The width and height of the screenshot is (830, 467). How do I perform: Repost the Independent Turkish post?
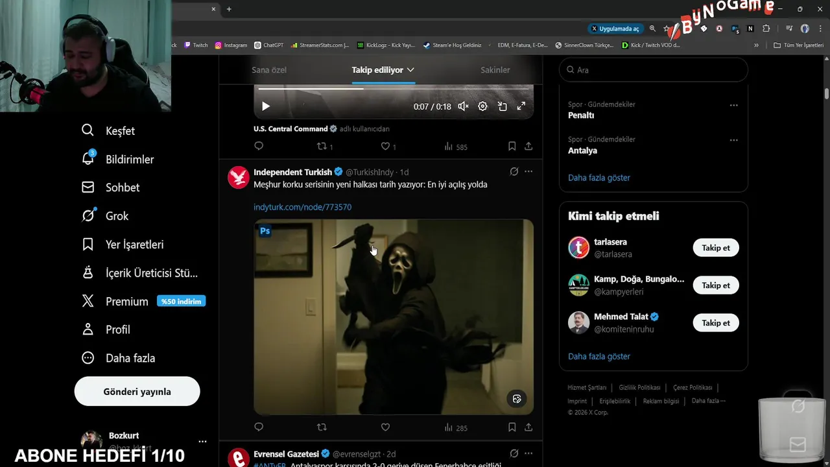pos(322,427)
